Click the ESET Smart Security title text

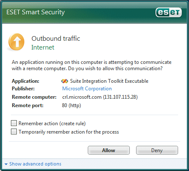(36, 12)
